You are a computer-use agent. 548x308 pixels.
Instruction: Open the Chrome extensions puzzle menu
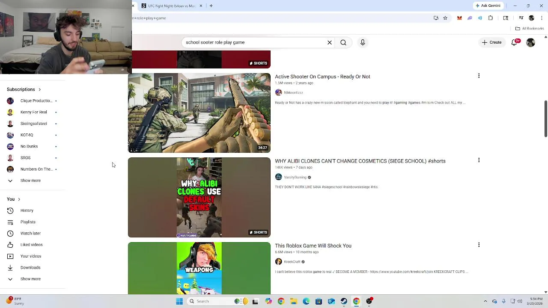491,18
